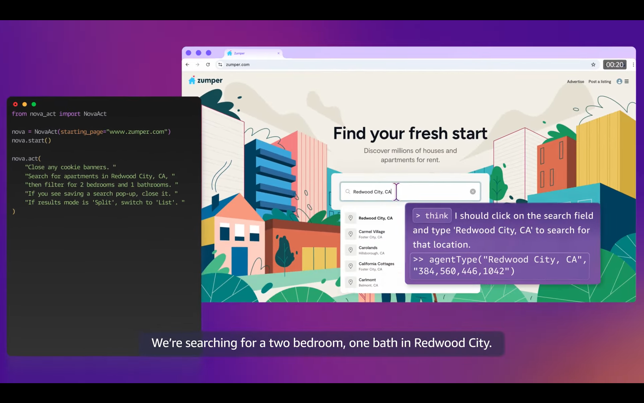
Task: Click the browser forward arrow
Action: point(198,65)
